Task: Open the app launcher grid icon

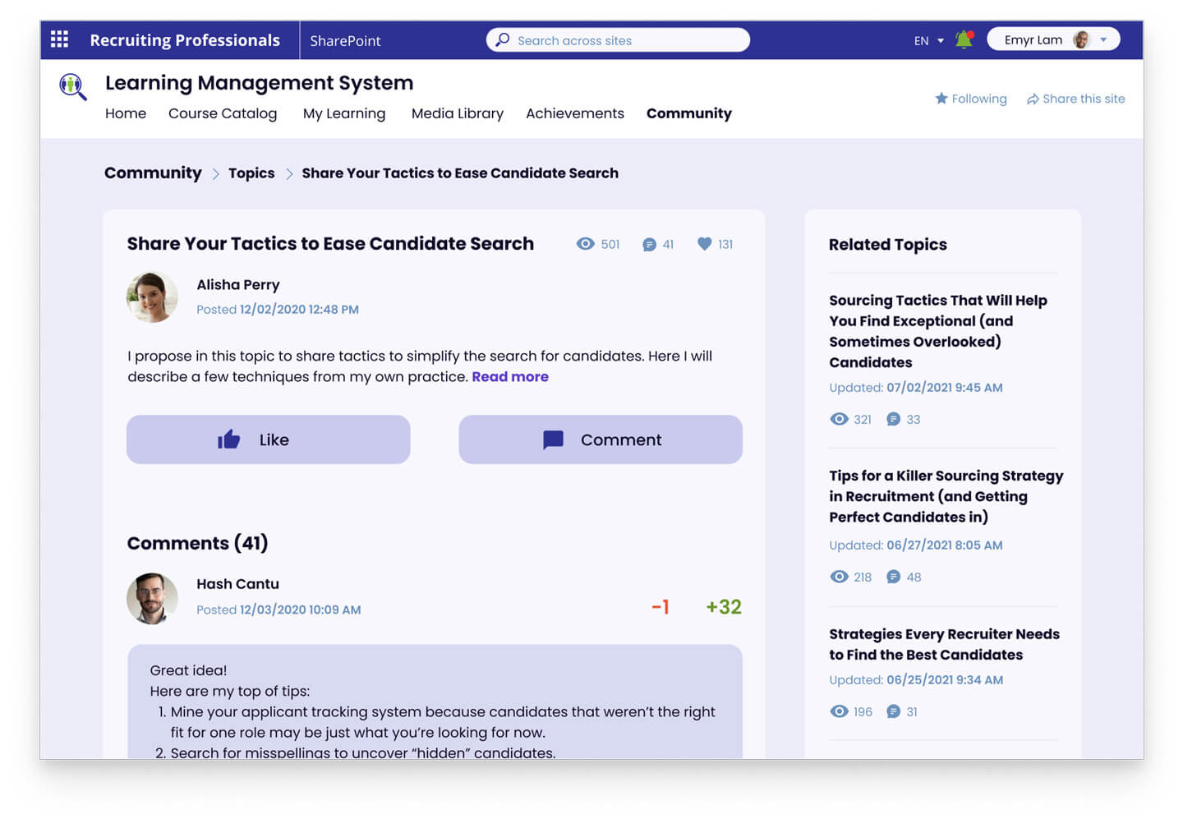Action: click(x=59, y=39)
